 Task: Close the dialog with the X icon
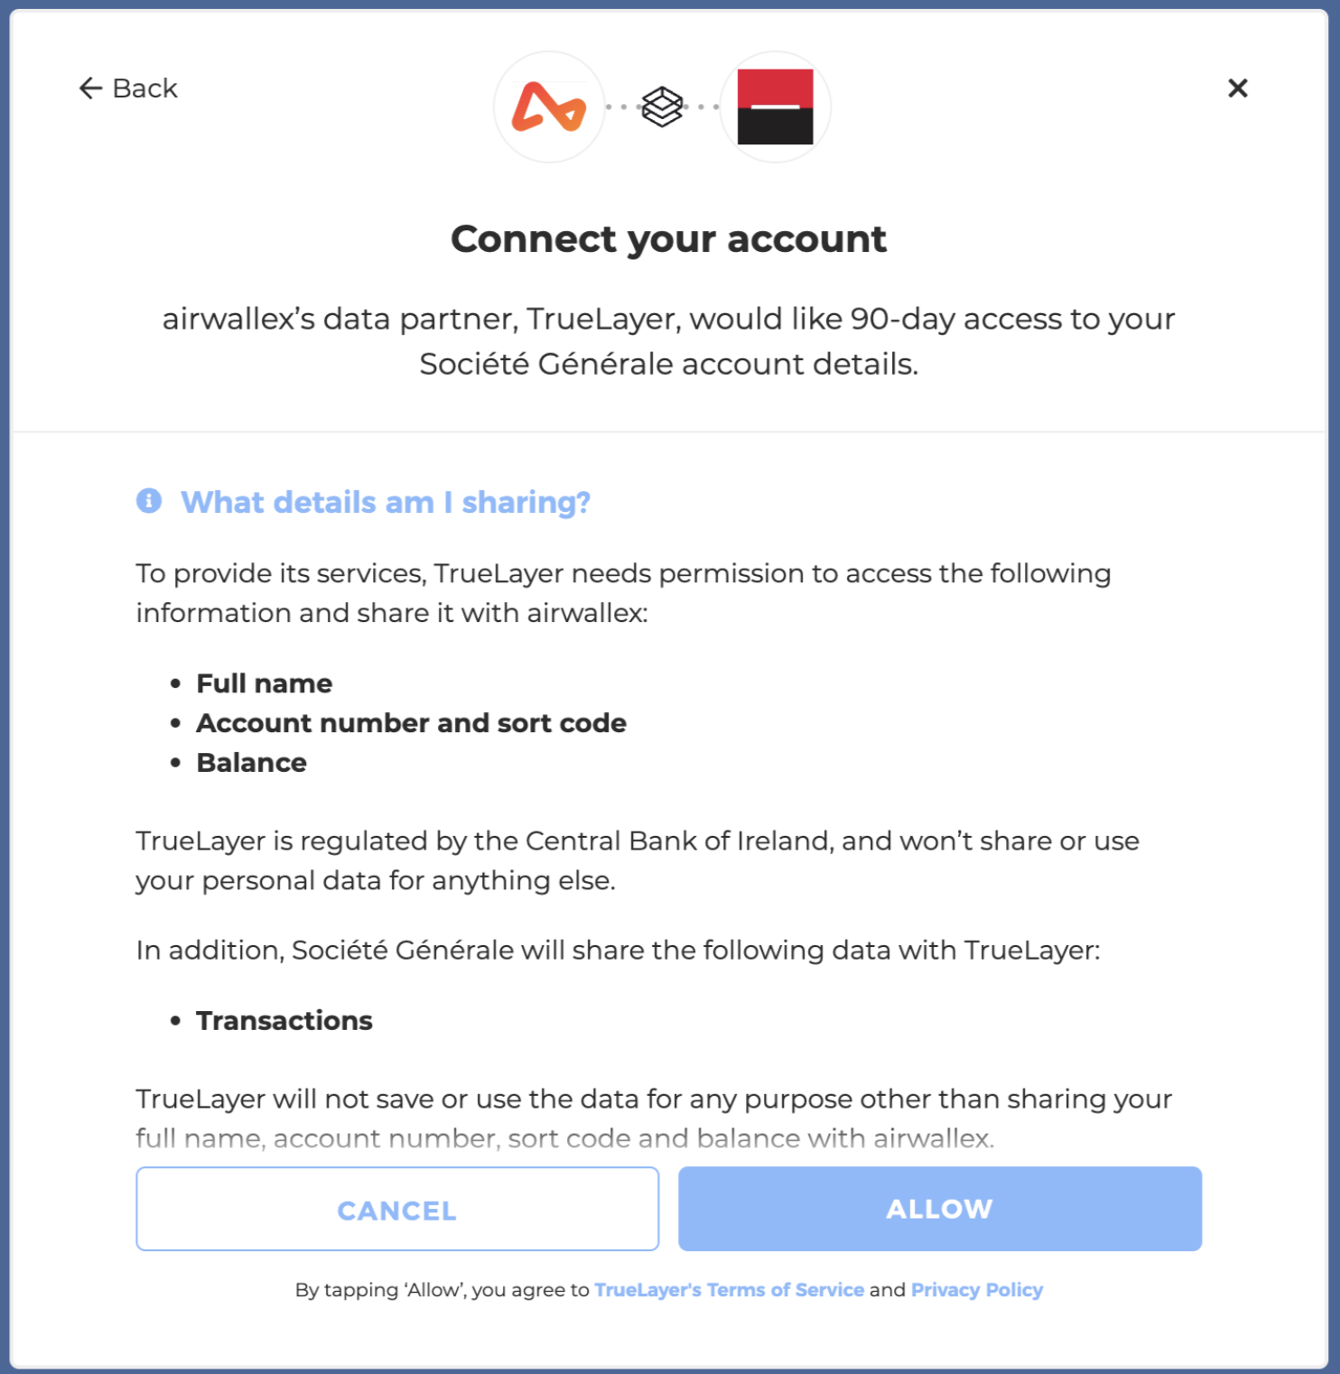click(1238, 88)
